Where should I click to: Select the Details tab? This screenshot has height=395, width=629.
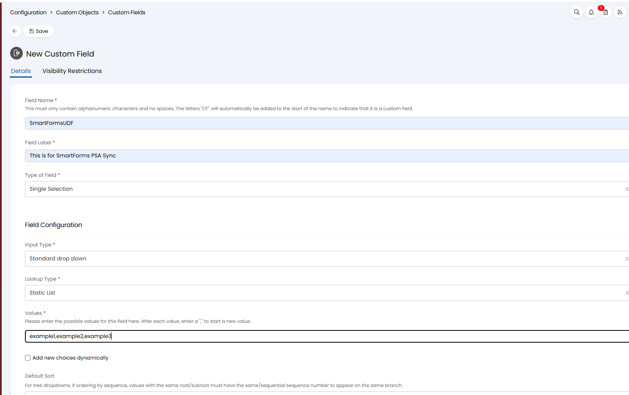click(x=21, y=71)
